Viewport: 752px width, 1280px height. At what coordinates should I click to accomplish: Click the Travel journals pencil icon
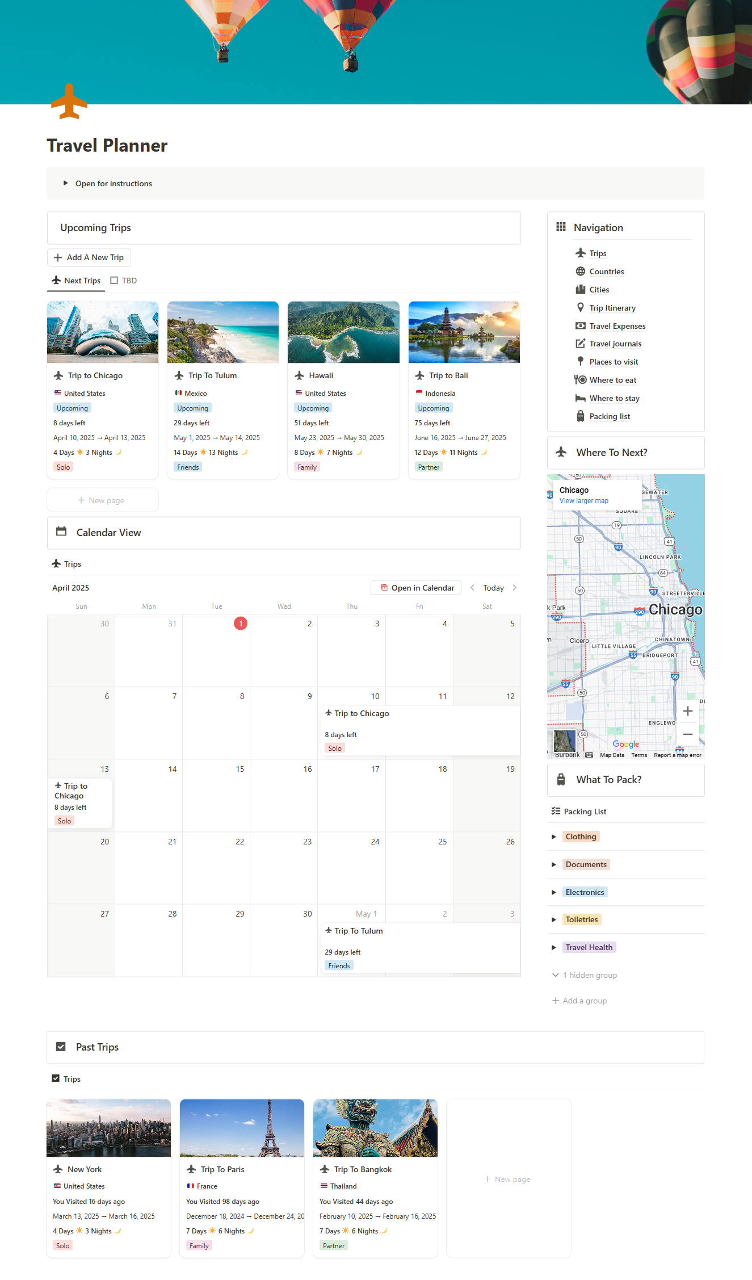click(581, 344)
